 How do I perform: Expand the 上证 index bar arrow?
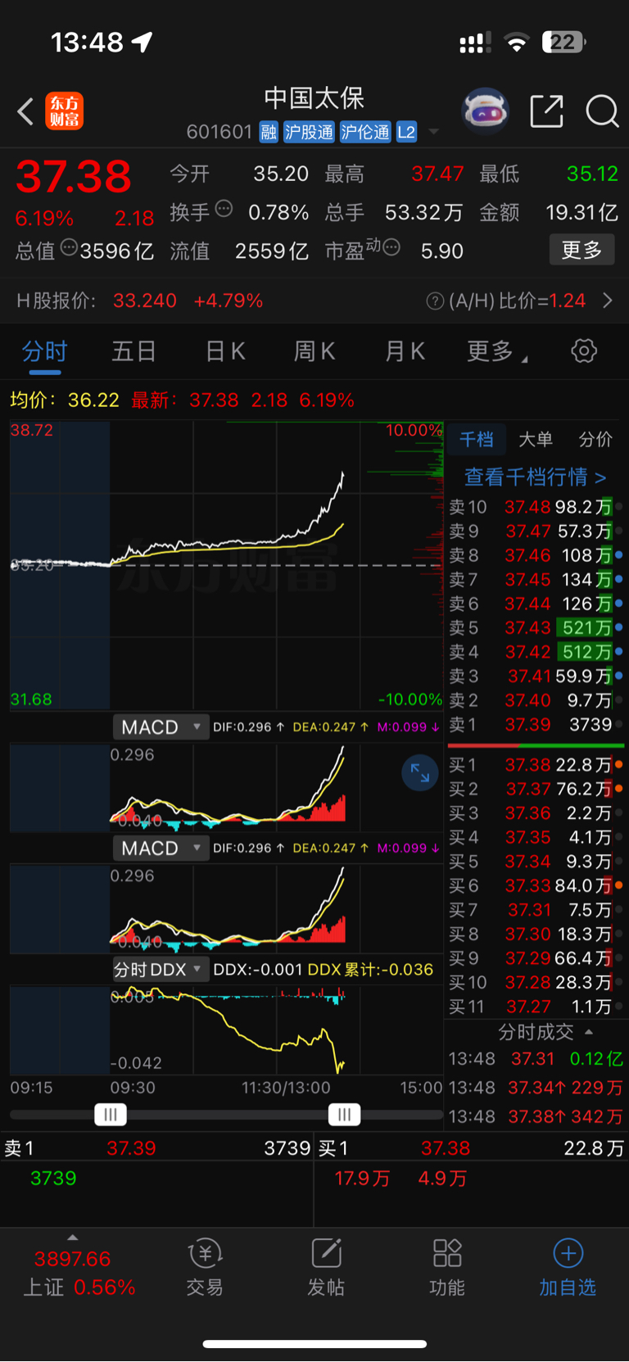coord(73,1238)
